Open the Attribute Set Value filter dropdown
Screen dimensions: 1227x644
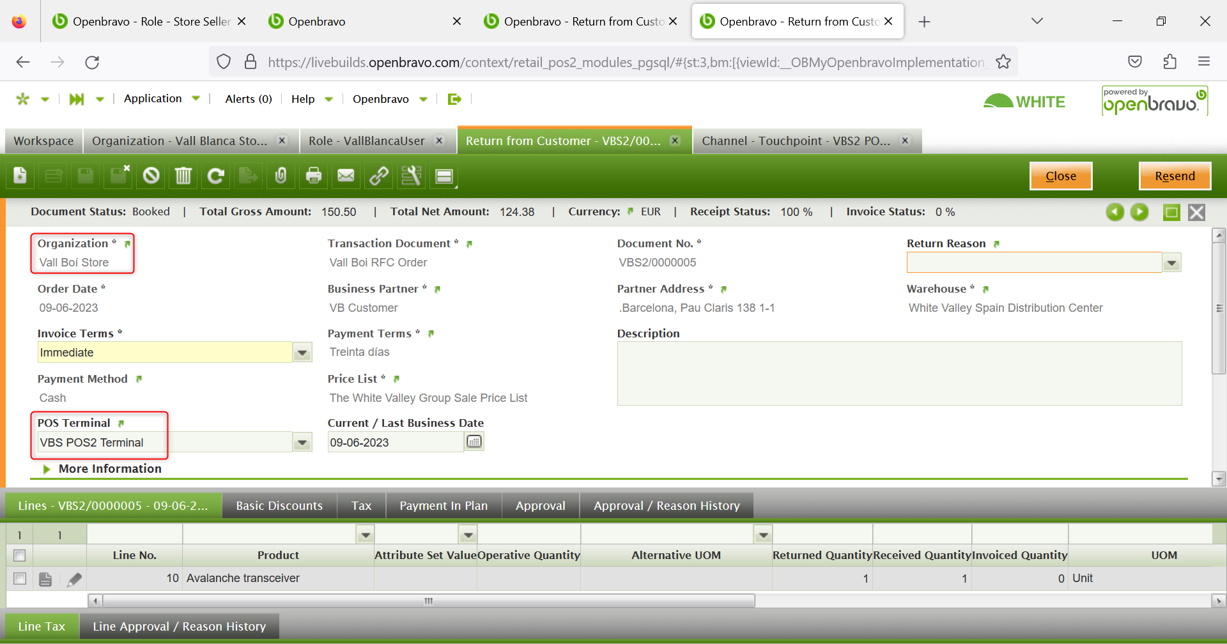tap(468, 534)
